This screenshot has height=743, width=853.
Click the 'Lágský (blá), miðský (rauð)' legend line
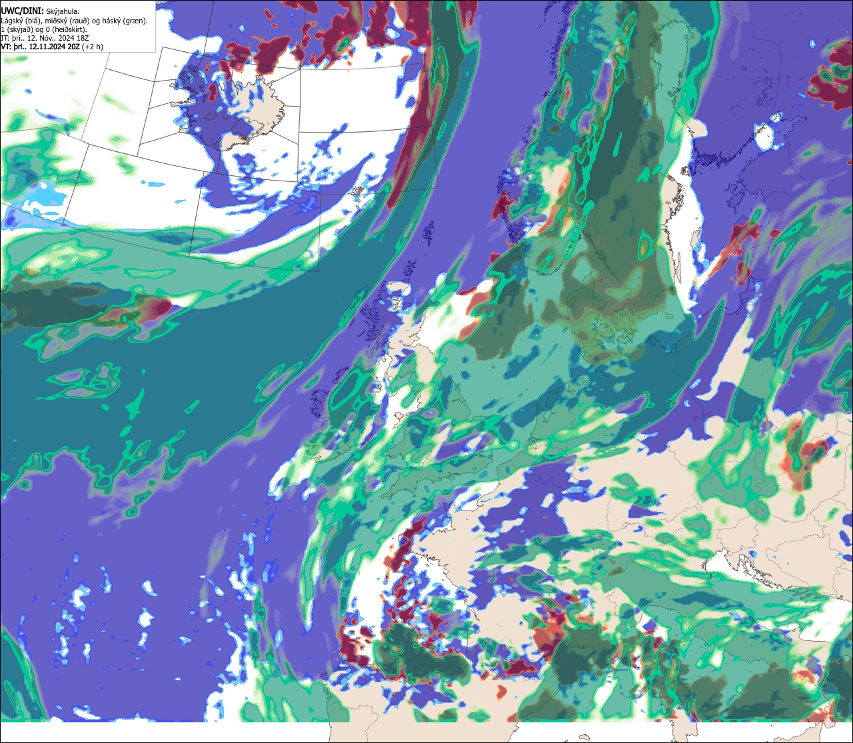click(75, 21)
